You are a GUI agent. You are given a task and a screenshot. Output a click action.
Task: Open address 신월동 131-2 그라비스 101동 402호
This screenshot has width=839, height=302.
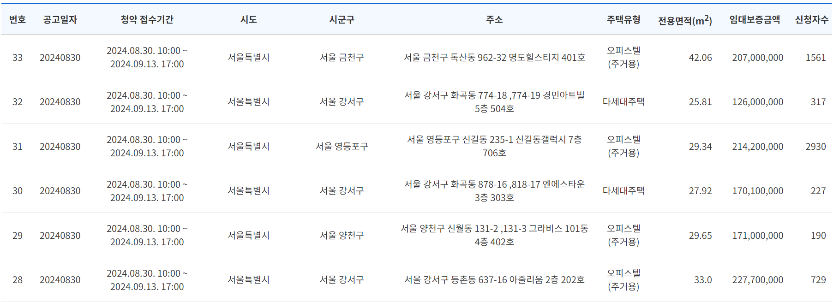[x=494, y=235]
